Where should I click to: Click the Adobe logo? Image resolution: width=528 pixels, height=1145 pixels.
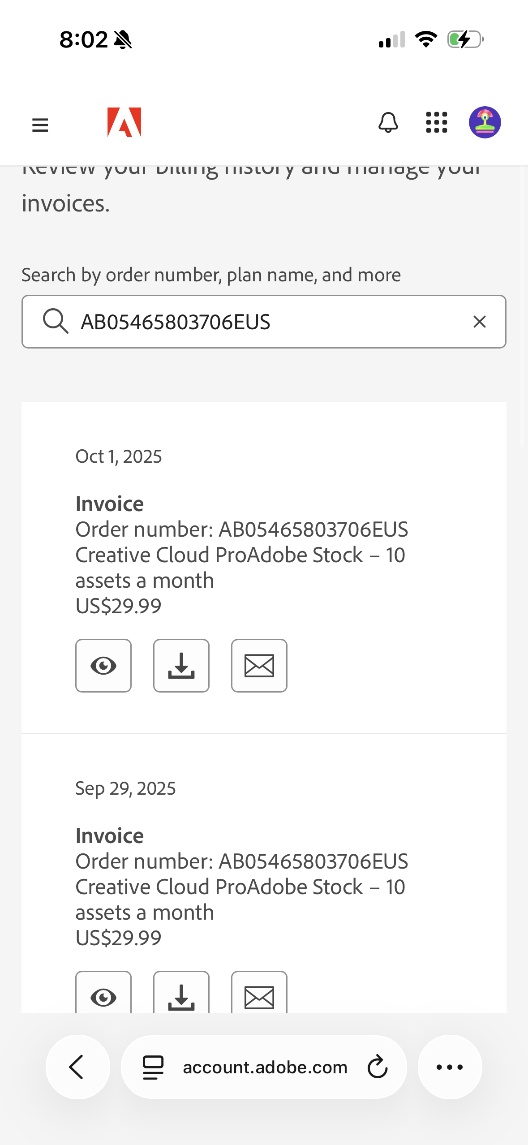124,122
